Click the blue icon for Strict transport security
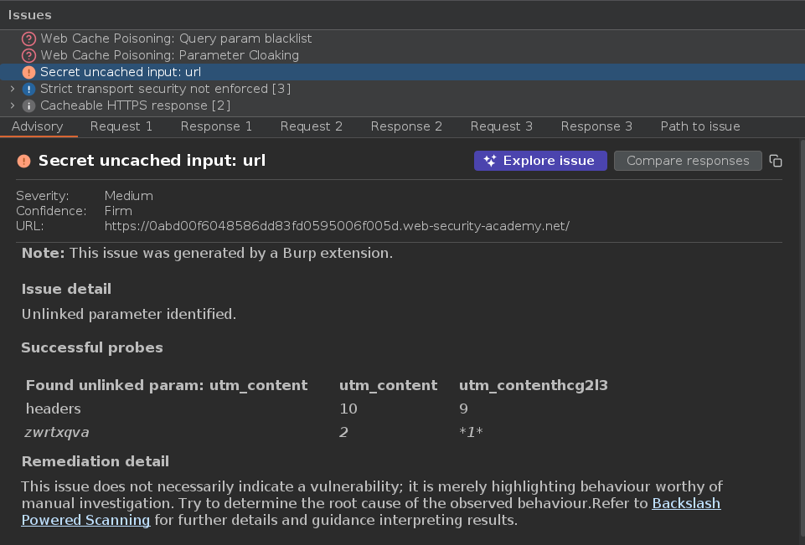Image resolution: width=805 pixels, height=545 pixels. click(29, 89)
